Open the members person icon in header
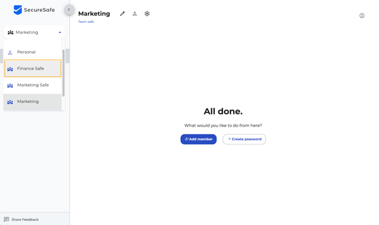The image size is (379, 225). click(x=135, y=14)
